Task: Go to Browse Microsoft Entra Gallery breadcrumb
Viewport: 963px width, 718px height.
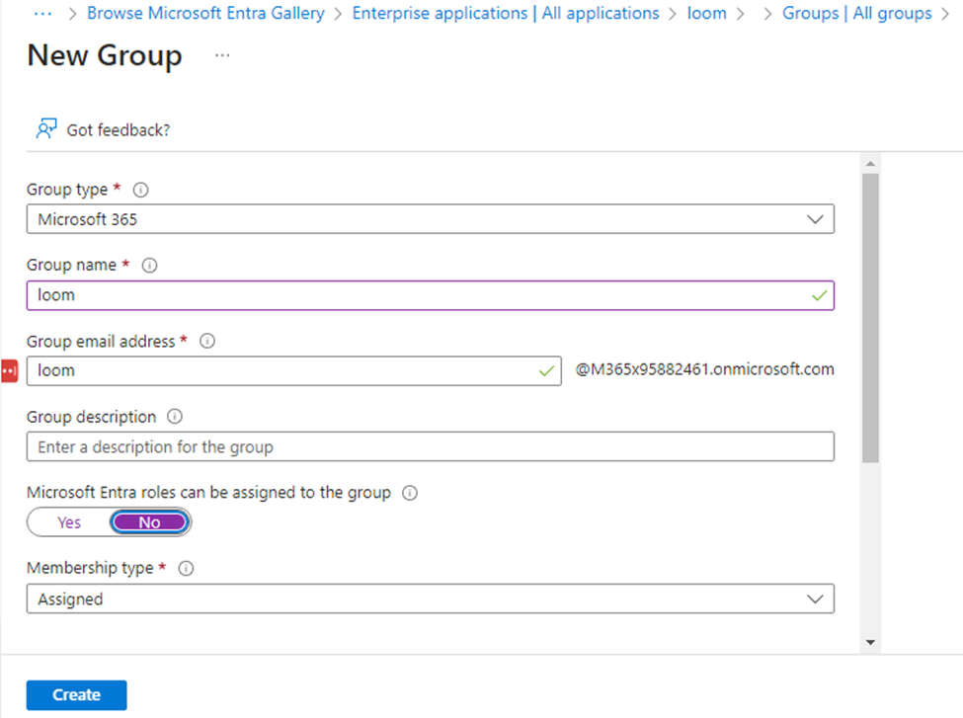Action: pos(205,13)
